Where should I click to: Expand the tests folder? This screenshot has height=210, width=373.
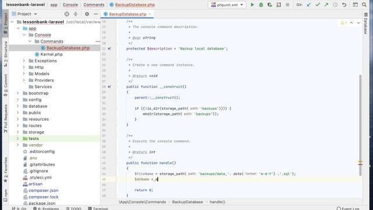pos(18,139)
